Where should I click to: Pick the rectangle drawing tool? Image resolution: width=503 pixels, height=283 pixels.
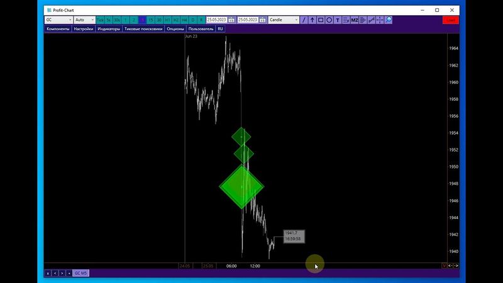point(321,20)
